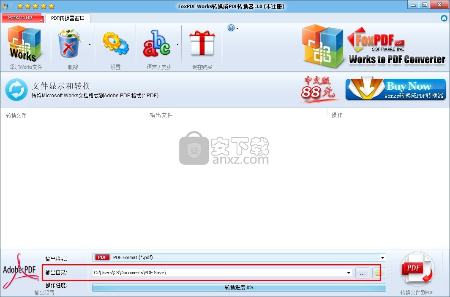Click the conversion progress bar (转换进度 0%)
Image resolution: width=450 pixels, height=297 pixels.
(x=239, y=287)
